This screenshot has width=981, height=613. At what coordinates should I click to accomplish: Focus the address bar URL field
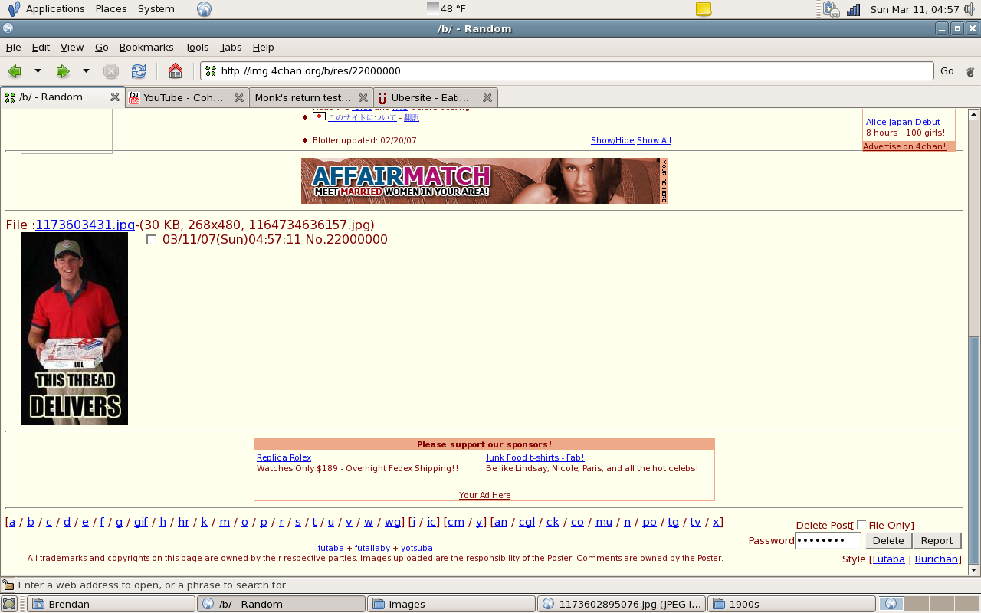[x=567, y=71]
